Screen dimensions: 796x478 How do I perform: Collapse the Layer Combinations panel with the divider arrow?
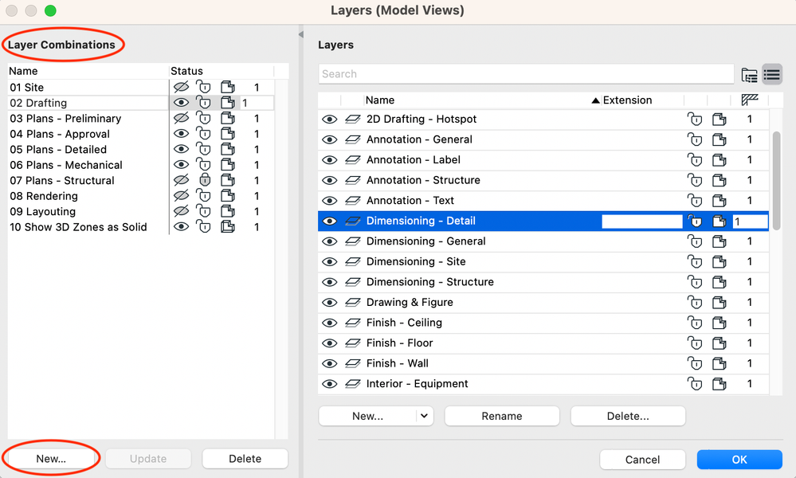click(301, 34)
